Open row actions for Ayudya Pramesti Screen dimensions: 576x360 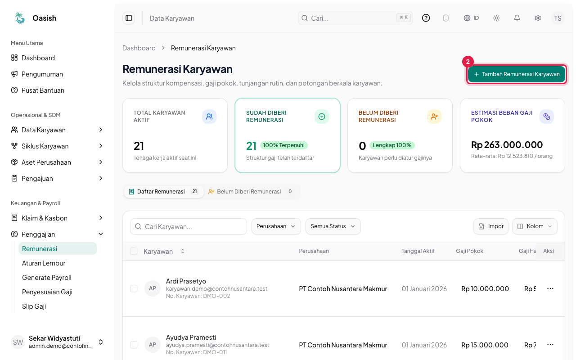coord(550,345)
